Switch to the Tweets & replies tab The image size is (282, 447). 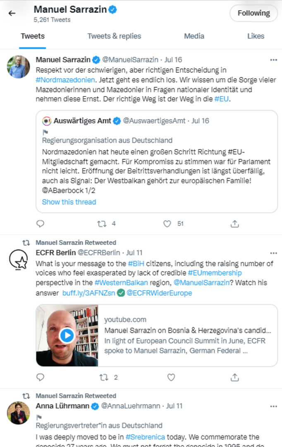click(x=114, y=36)
